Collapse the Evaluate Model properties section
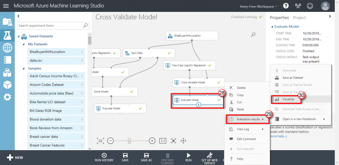 [x=272, y=26]
